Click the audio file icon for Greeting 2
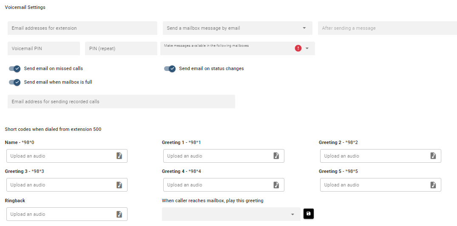The image size is (457, 226). click(x=433, y=156)
